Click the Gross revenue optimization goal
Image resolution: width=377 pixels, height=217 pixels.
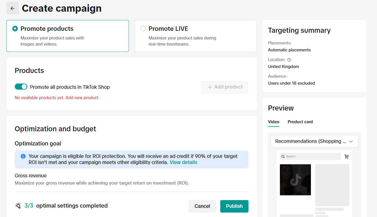[31, 176]
